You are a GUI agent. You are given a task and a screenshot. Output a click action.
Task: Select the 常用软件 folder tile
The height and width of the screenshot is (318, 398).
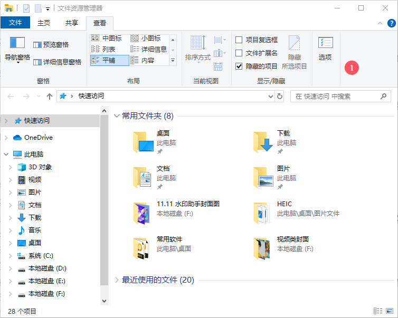(x=162, y=248)
